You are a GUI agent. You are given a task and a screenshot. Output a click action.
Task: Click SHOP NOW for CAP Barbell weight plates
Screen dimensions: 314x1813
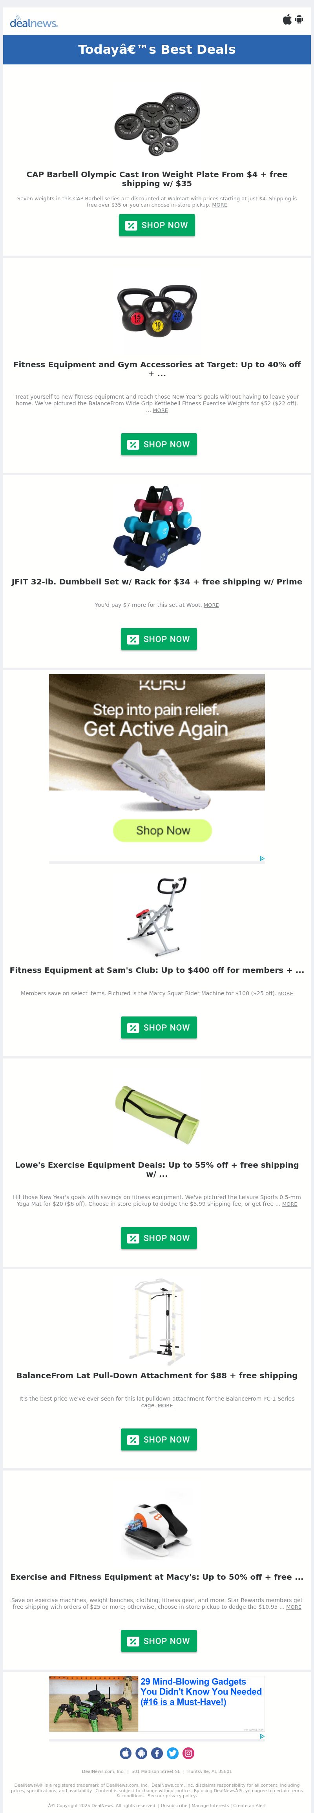[157, 225]
